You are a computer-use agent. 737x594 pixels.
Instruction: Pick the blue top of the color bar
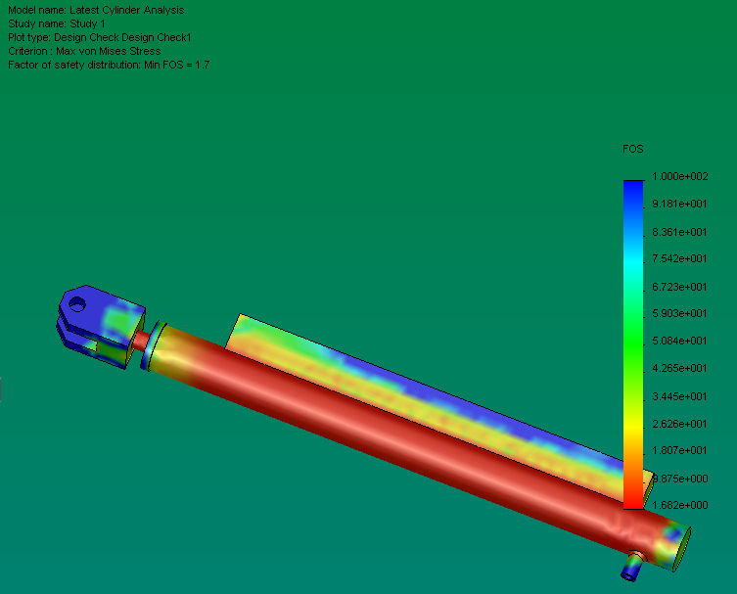(x=633, y=193)
